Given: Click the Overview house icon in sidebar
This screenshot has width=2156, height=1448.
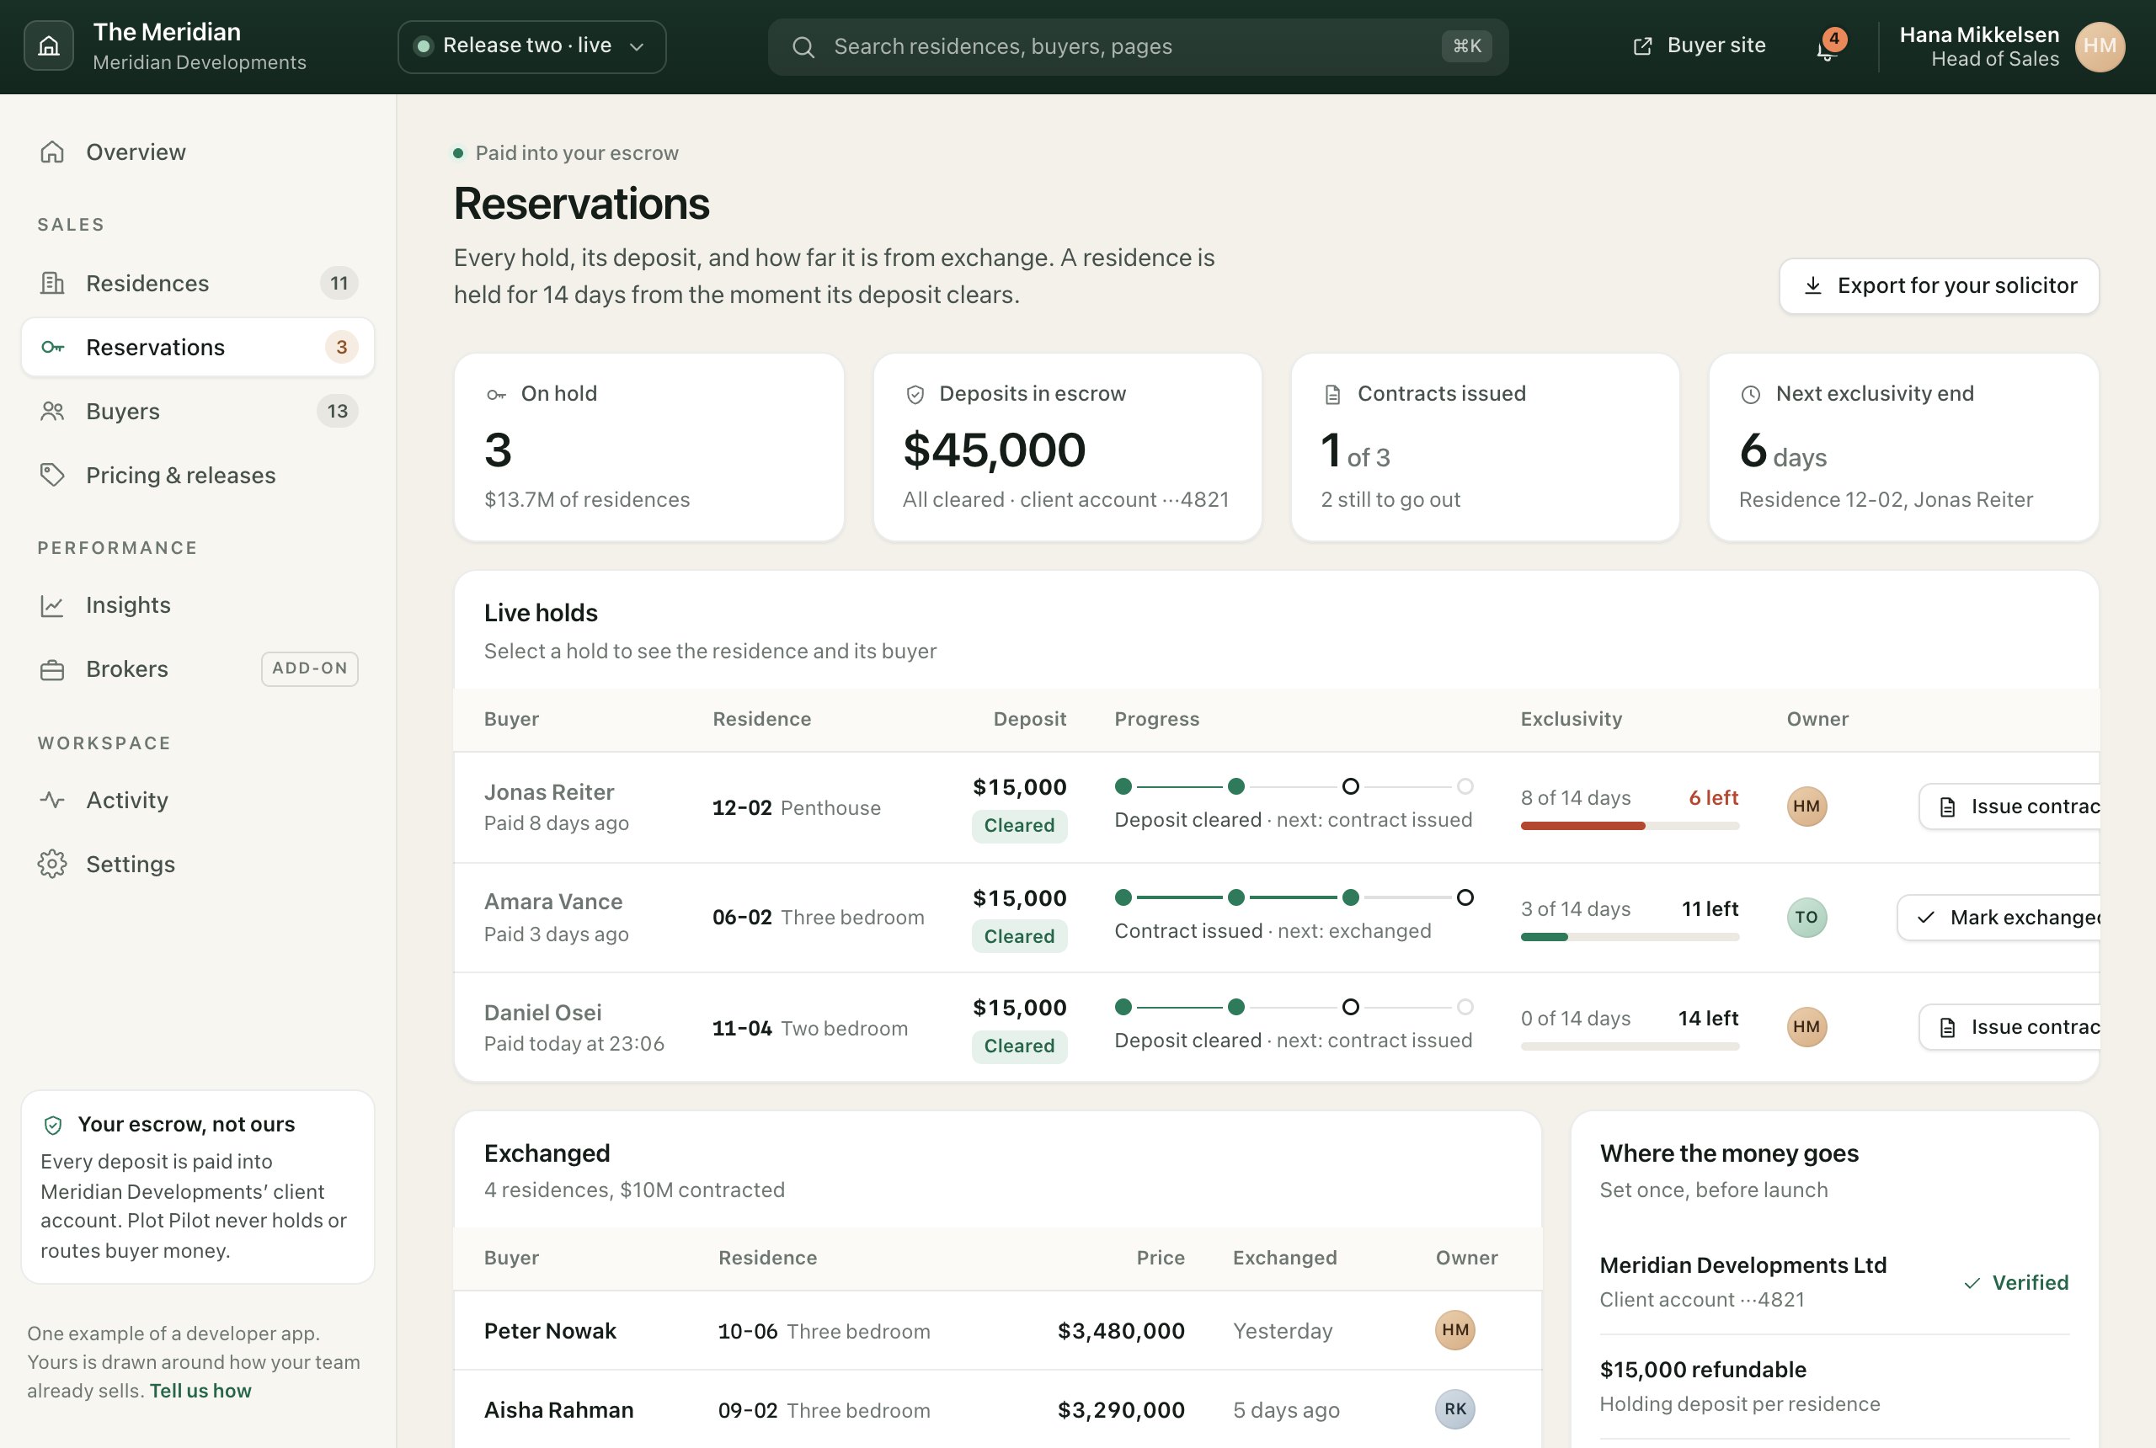Looking at the screenshot, I should tap(53, 152).
